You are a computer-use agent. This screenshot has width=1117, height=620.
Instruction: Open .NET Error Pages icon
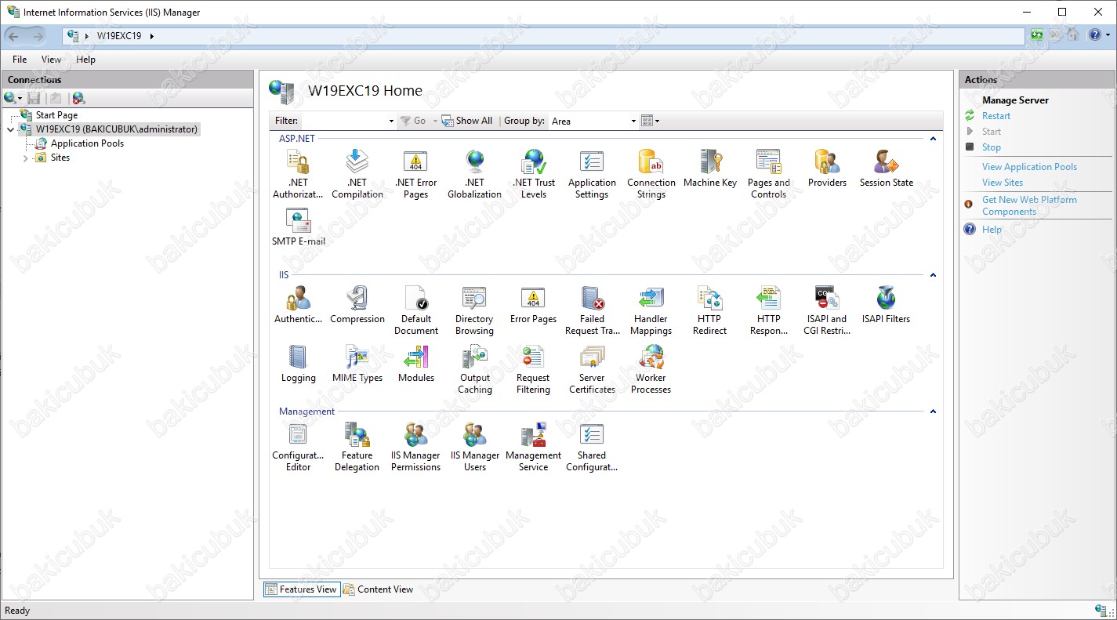tap(415, 174)
